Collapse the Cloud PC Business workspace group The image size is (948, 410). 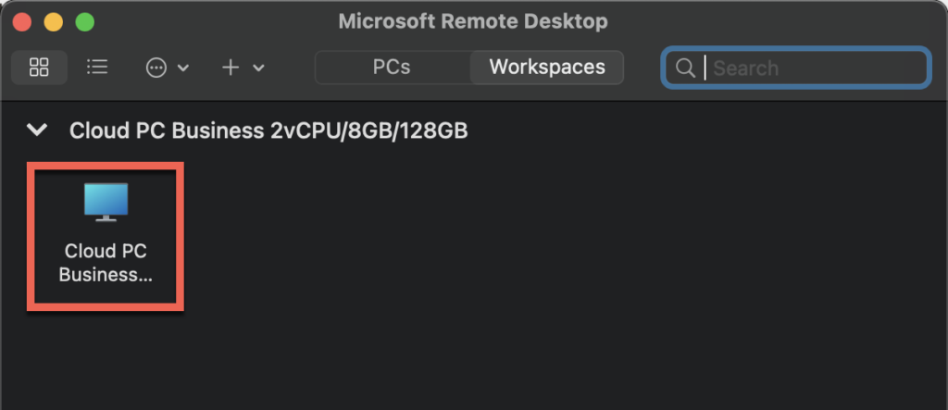pos(38,130)
